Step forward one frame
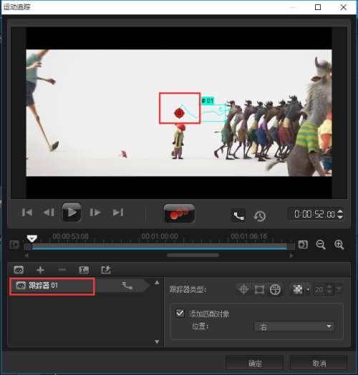The height and width of the screenshot is (375, 358). 95,213
